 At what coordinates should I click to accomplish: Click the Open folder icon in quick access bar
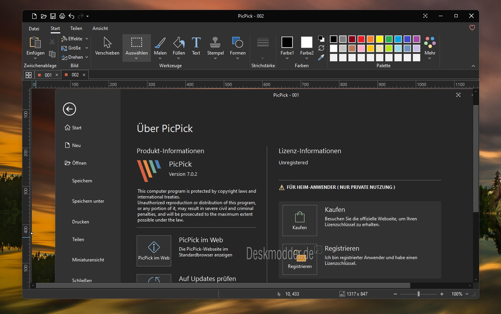click(44, 16)
